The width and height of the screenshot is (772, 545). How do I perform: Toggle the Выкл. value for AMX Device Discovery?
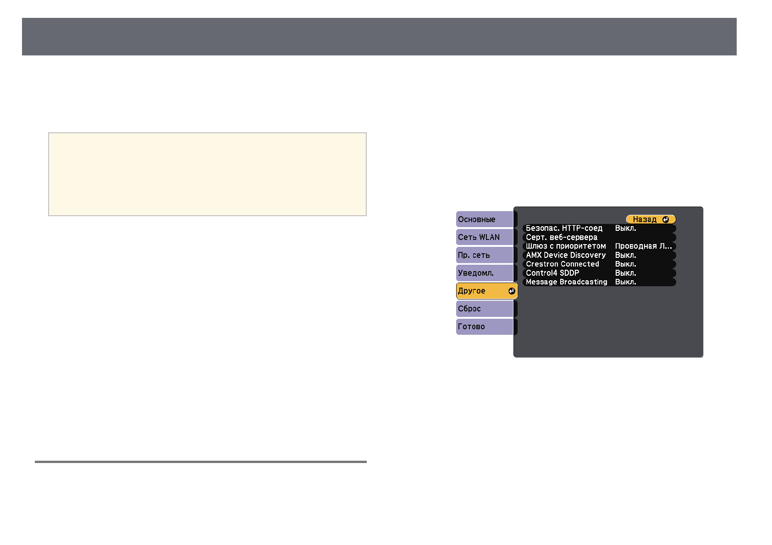(625, 255)
